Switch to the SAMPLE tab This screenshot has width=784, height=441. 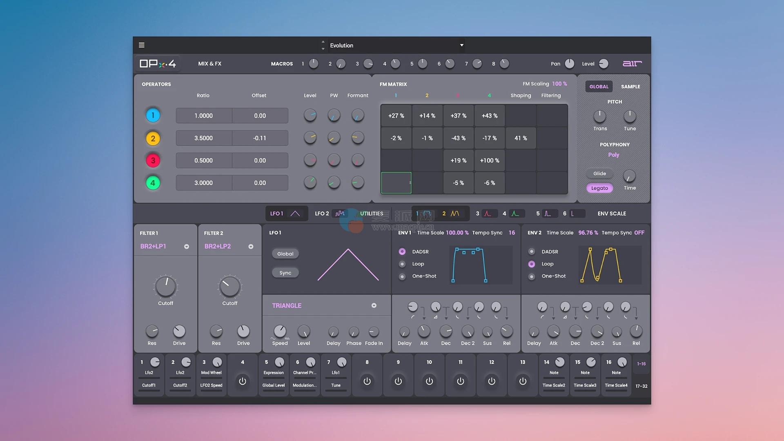click(x=630, y=87)
